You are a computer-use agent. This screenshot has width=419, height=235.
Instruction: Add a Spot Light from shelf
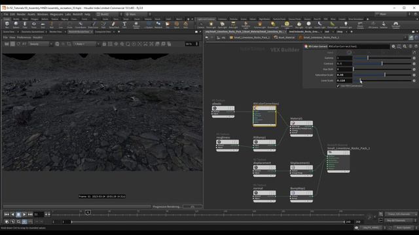[x=223, y=25]
